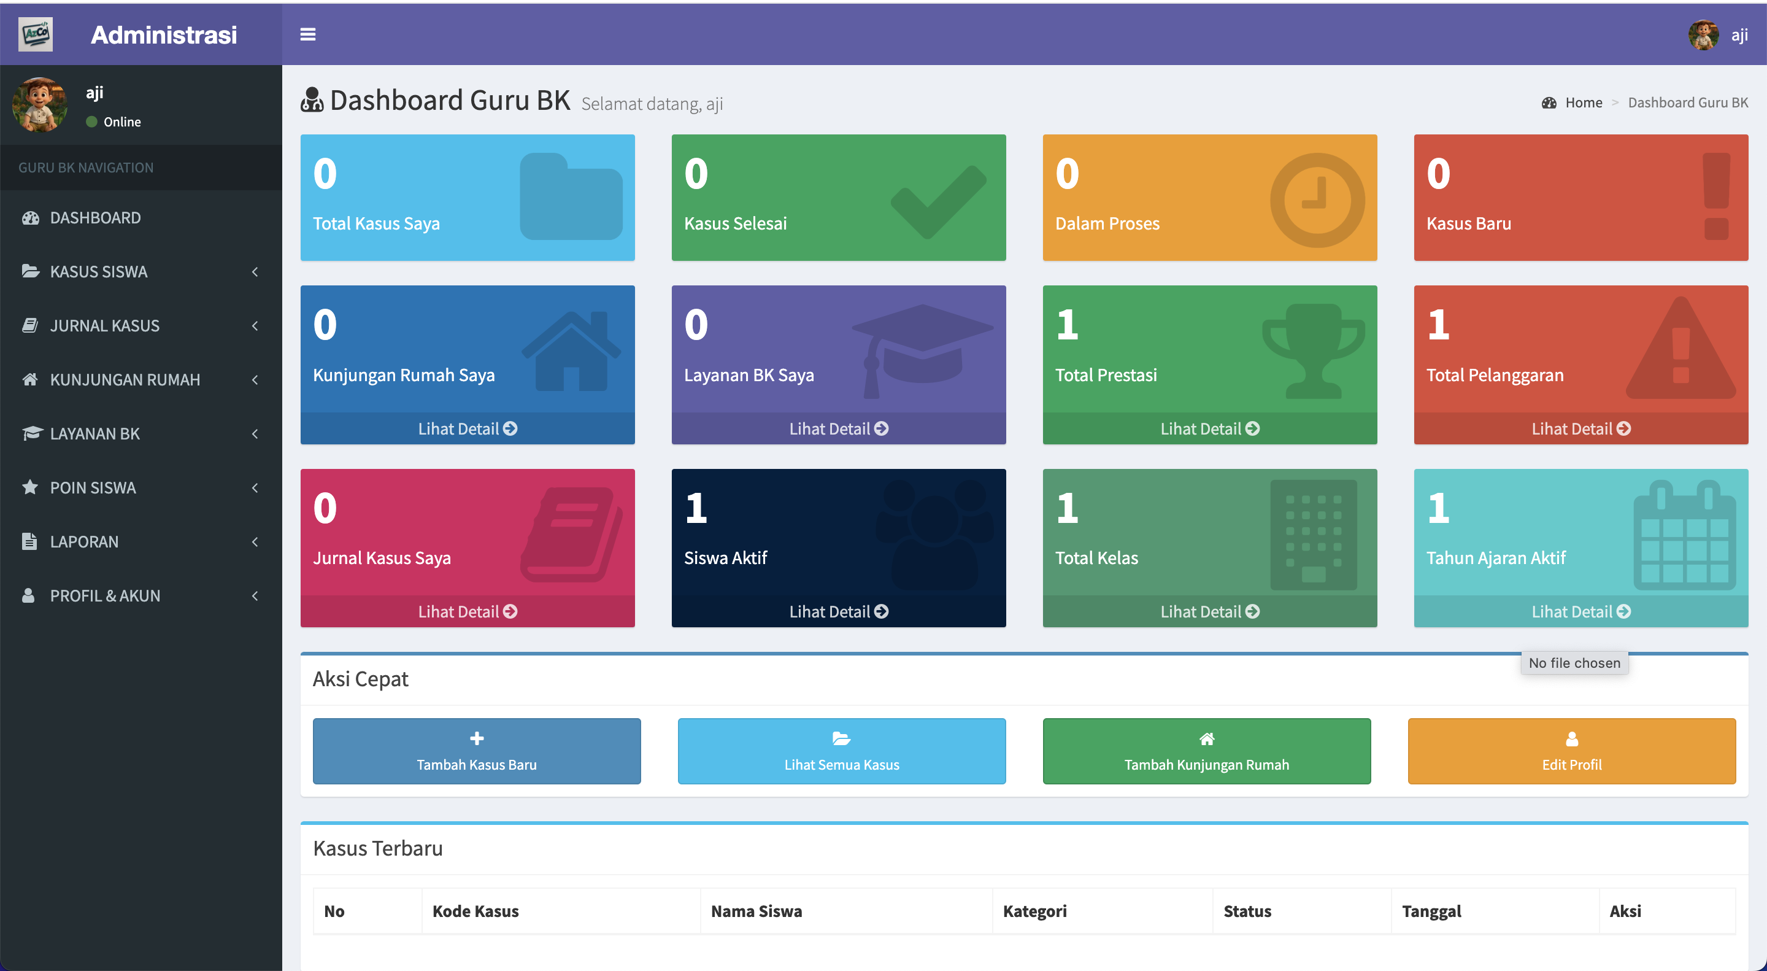Image resolution: width=1767 pixels, height=971 pixels.
Task: Click the sidebar profile avatar picture
Action: point(40,105)
